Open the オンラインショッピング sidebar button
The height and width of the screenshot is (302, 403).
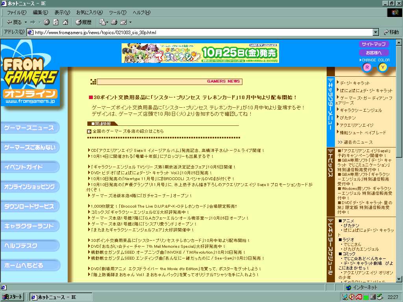pyautogui.click(x=30, y=187)
